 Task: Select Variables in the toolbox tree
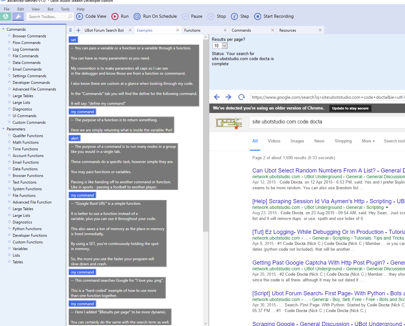click(x=20, y=249)
